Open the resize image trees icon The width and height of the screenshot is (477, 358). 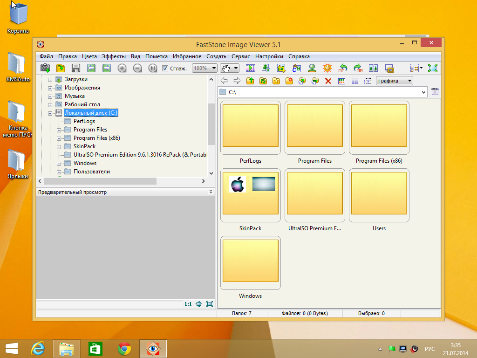pyautogui.click(x=266, y=68)
